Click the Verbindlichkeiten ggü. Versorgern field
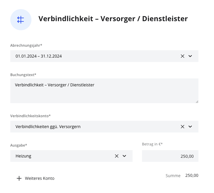Viewport: 214px width, 193px height. point(88,127)
